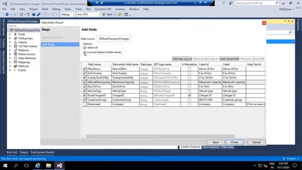Expand the Field groups tree node

(x=10, y=38)
